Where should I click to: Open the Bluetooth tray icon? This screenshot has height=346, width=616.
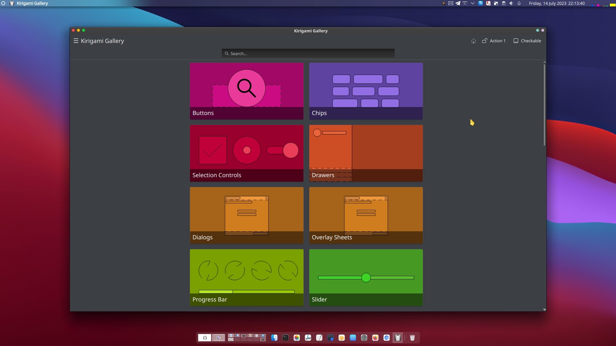coord(481,3)
